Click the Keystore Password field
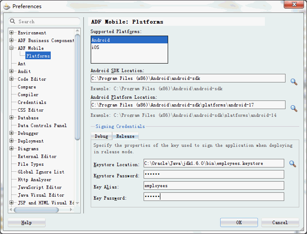Screen dimensions: 307x234 coord(214,174)
